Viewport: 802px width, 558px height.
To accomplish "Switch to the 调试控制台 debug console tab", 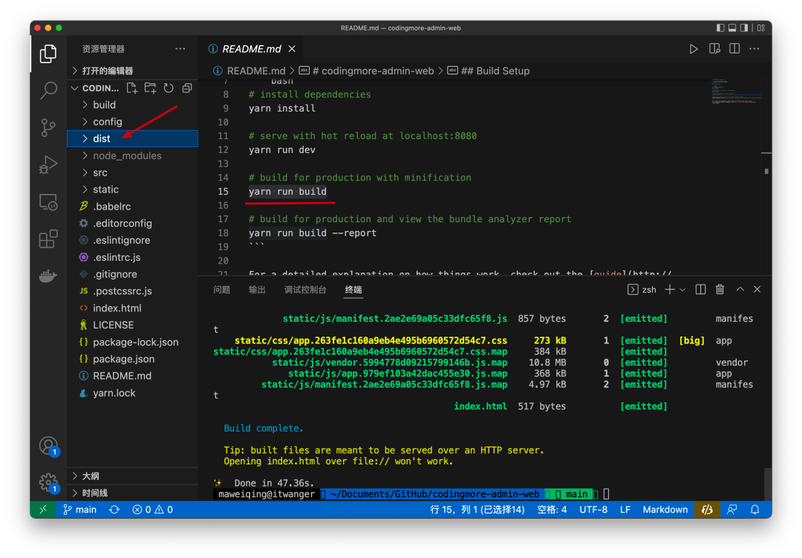I will pos(305,290).
